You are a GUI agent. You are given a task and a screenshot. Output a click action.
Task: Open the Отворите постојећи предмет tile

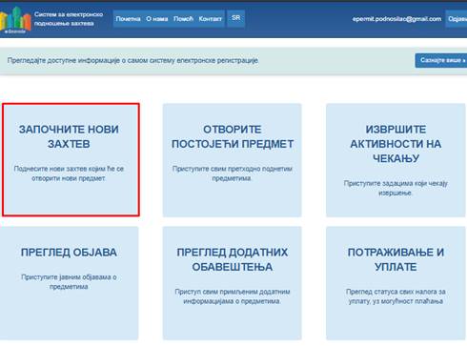(233, 160)
